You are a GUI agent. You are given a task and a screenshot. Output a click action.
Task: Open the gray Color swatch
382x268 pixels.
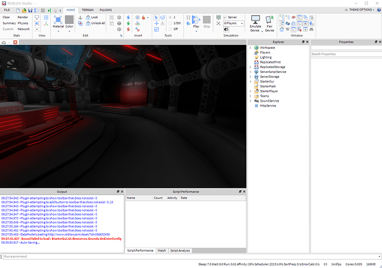click(69, 20)
